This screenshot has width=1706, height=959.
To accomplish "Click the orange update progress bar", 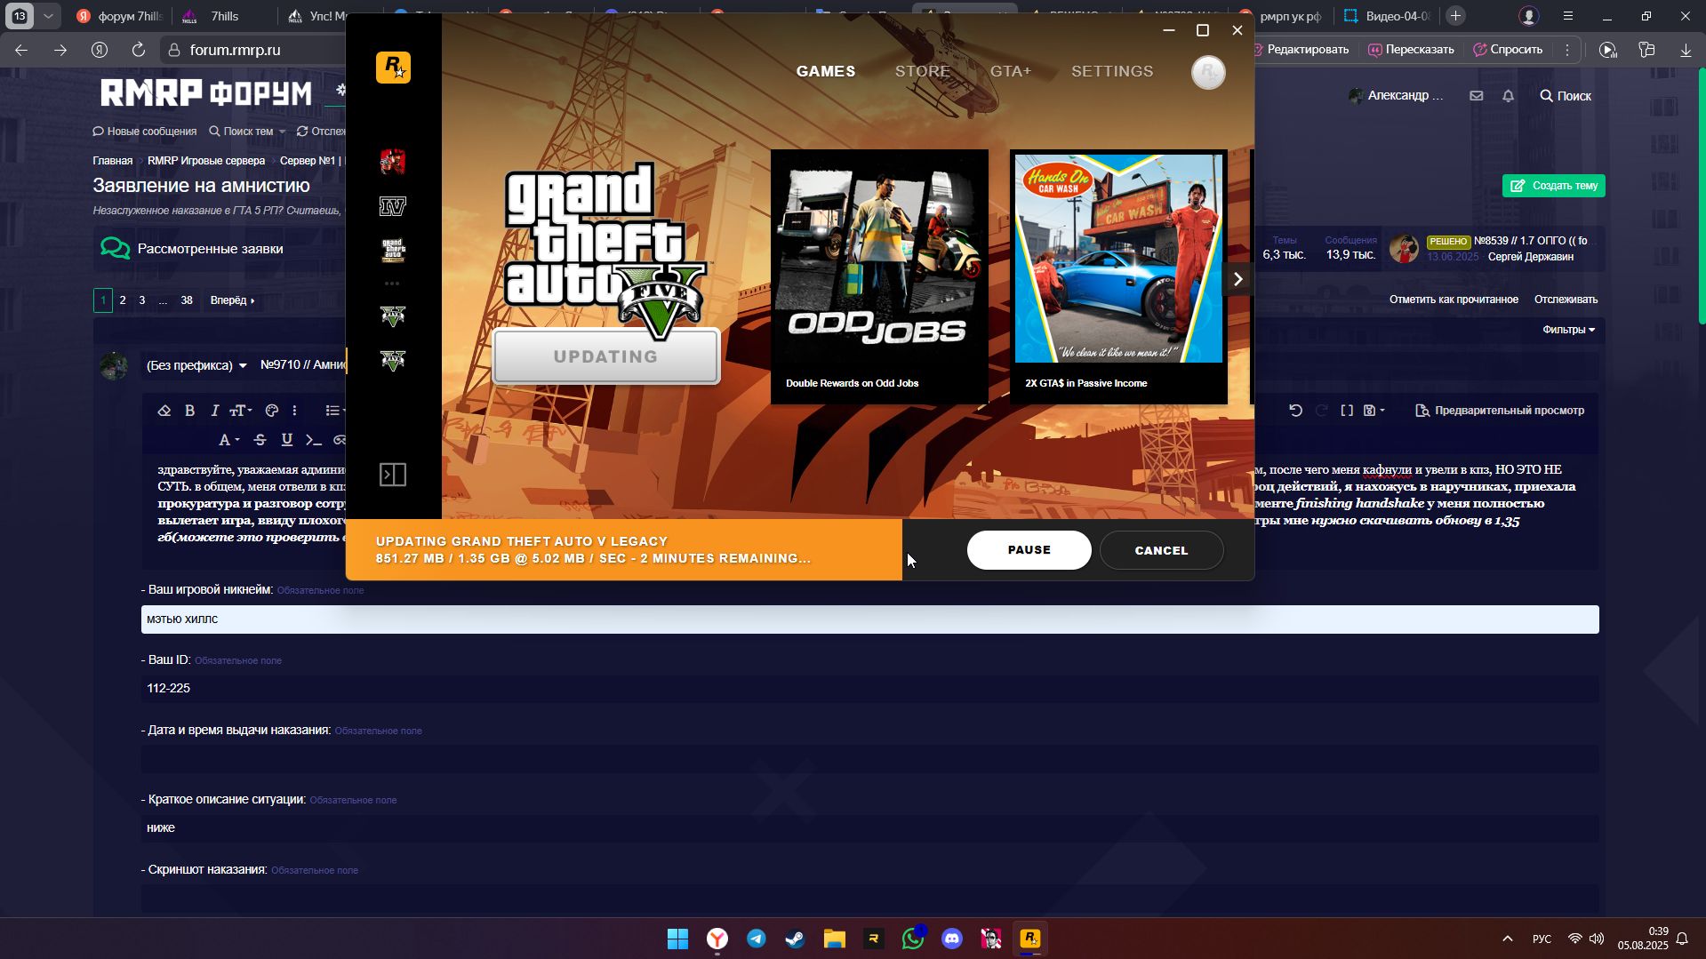I will tap(624, 550).
